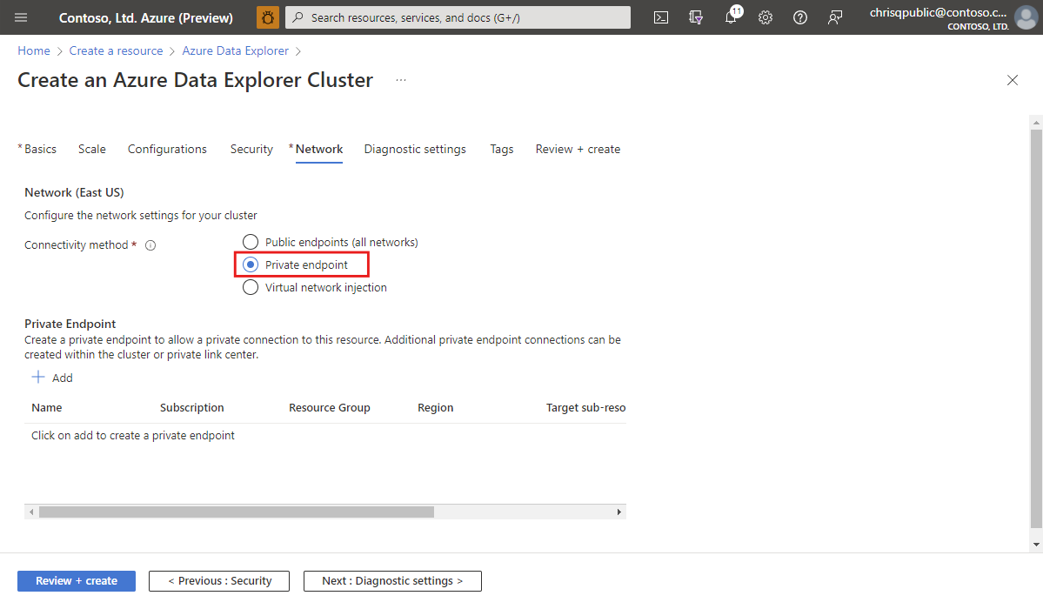Screen dimensions: 1043x609
Task: Open the directory and subscription filter
Action: [x=695, y=17]
